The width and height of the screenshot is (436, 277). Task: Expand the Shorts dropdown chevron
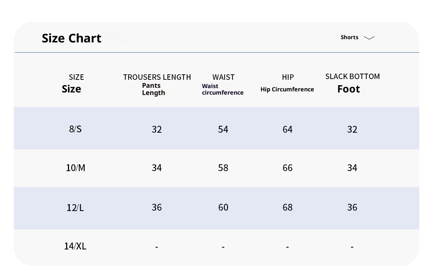pyautogui.click(x=369, y=38)
